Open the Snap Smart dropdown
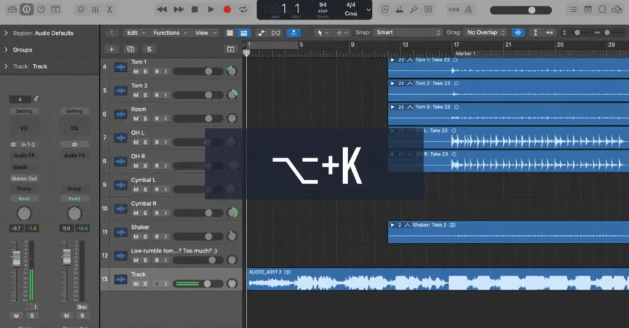This screenshot has height=328, width=629. 407,32
